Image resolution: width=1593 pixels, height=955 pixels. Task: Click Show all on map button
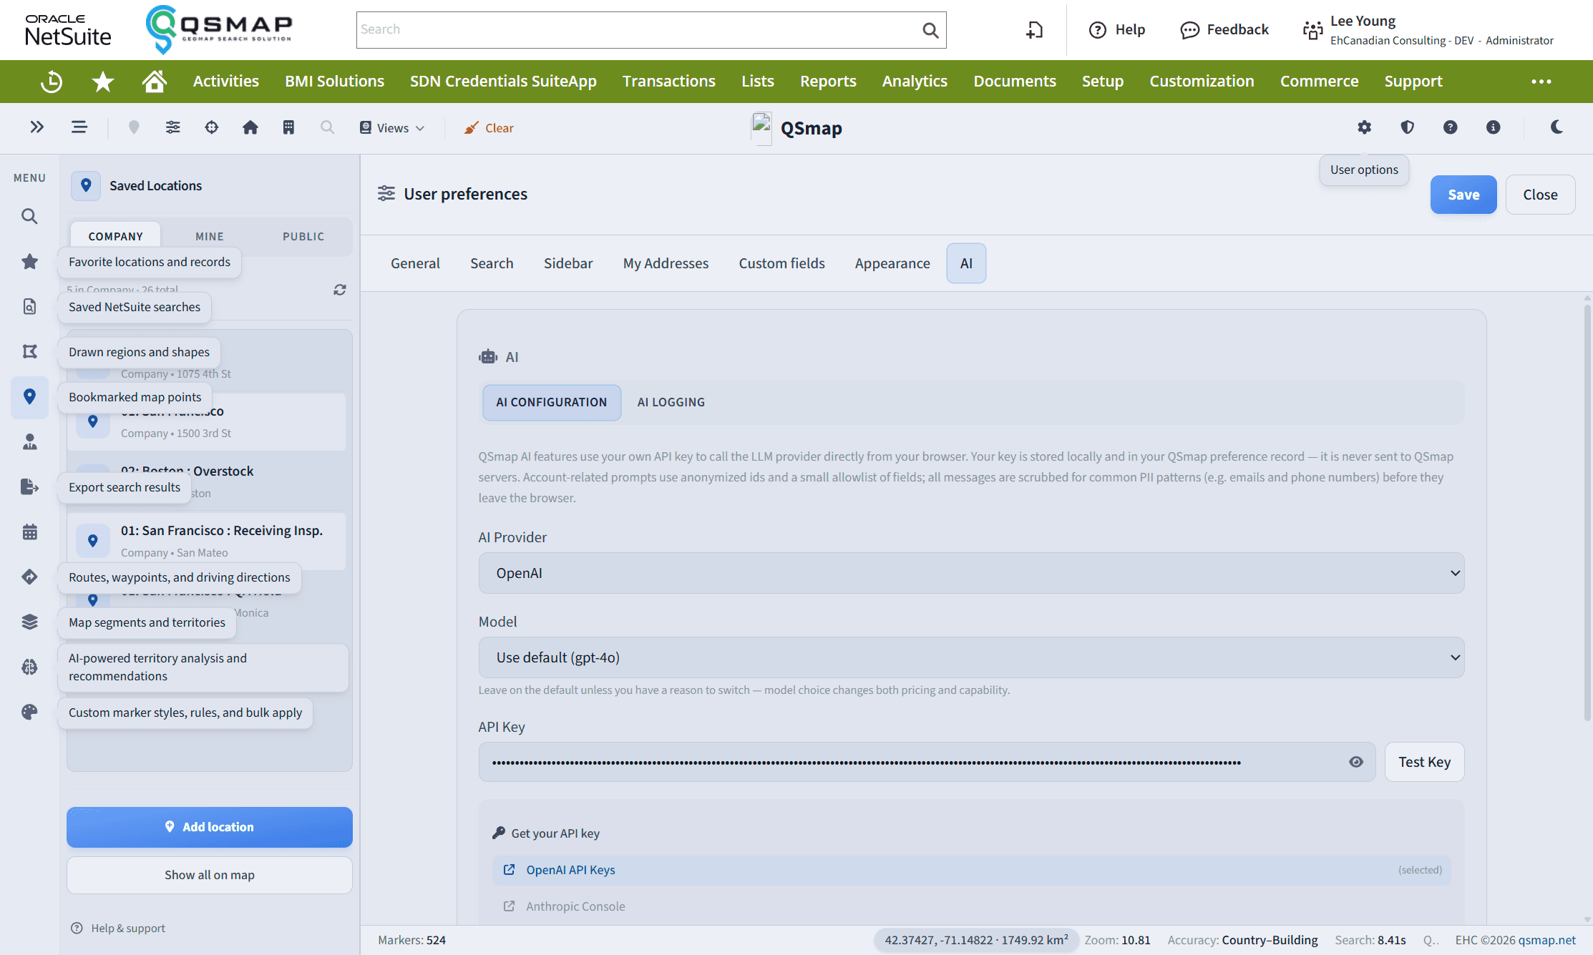tap(210, 875)
